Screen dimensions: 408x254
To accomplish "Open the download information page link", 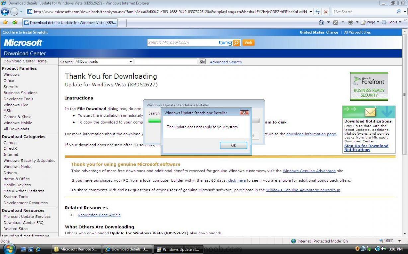I will click(x=311, y=134).
